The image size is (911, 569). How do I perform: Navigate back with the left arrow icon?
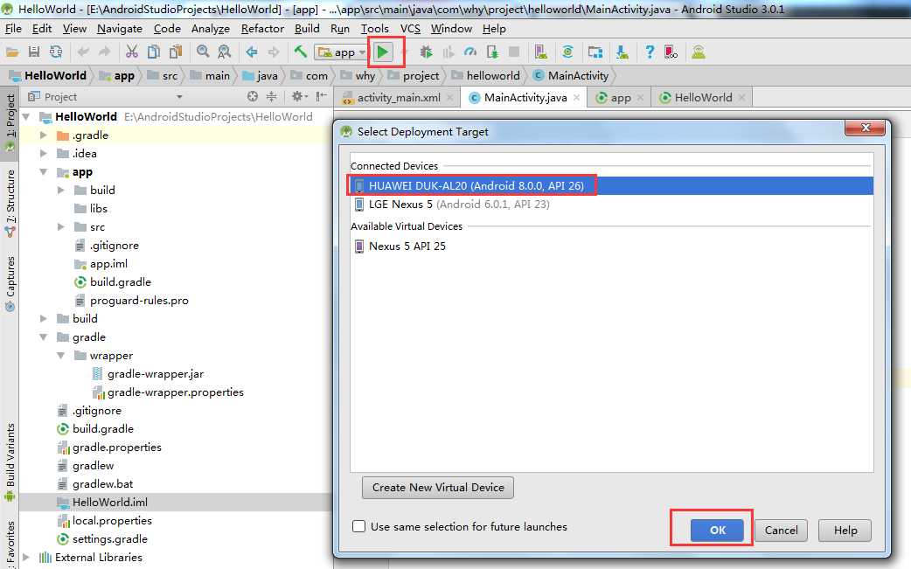click(252, 52)
